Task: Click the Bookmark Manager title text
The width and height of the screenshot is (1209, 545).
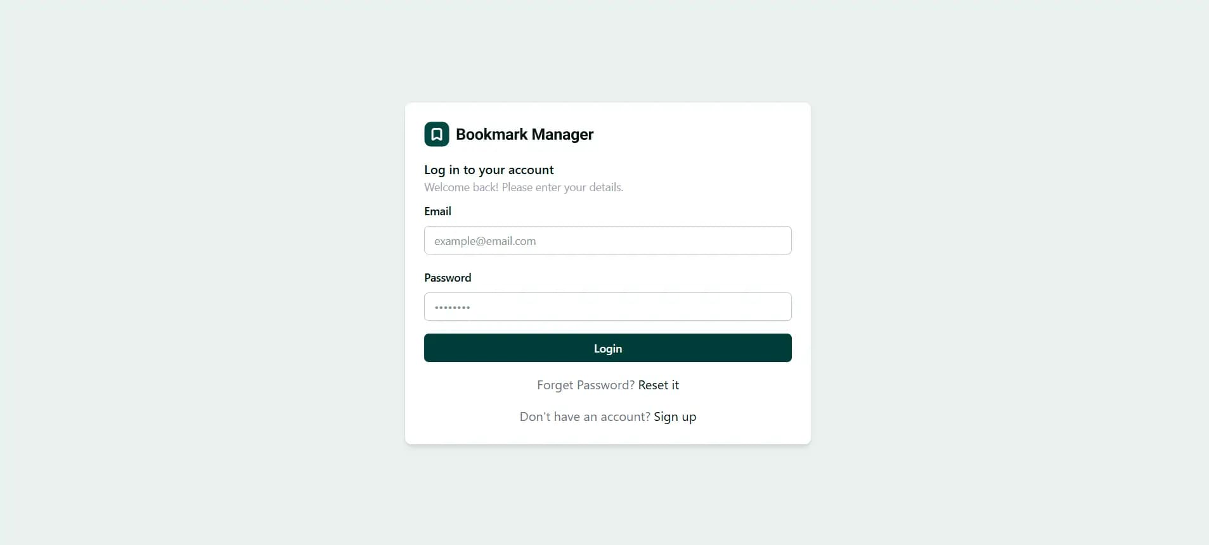Action: click(x=524, y=134)
